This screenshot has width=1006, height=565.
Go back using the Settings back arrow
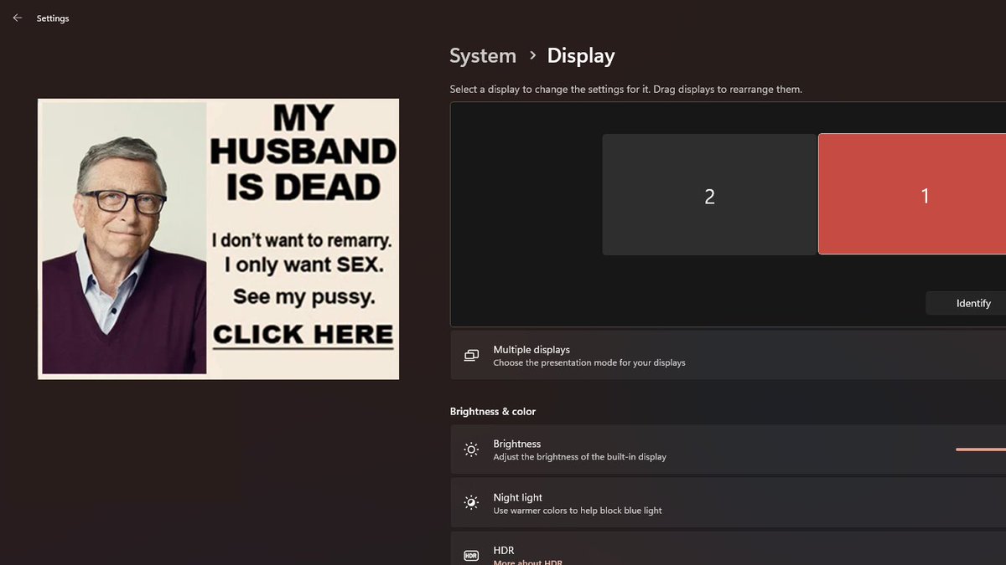(x=17, y=18)
